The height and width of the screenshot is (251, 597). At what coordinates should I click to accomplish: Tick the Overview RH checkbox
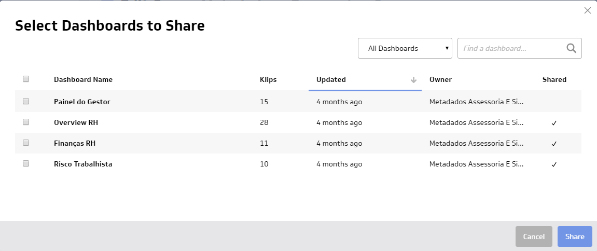pyautogui.click(x=26, y=122)
